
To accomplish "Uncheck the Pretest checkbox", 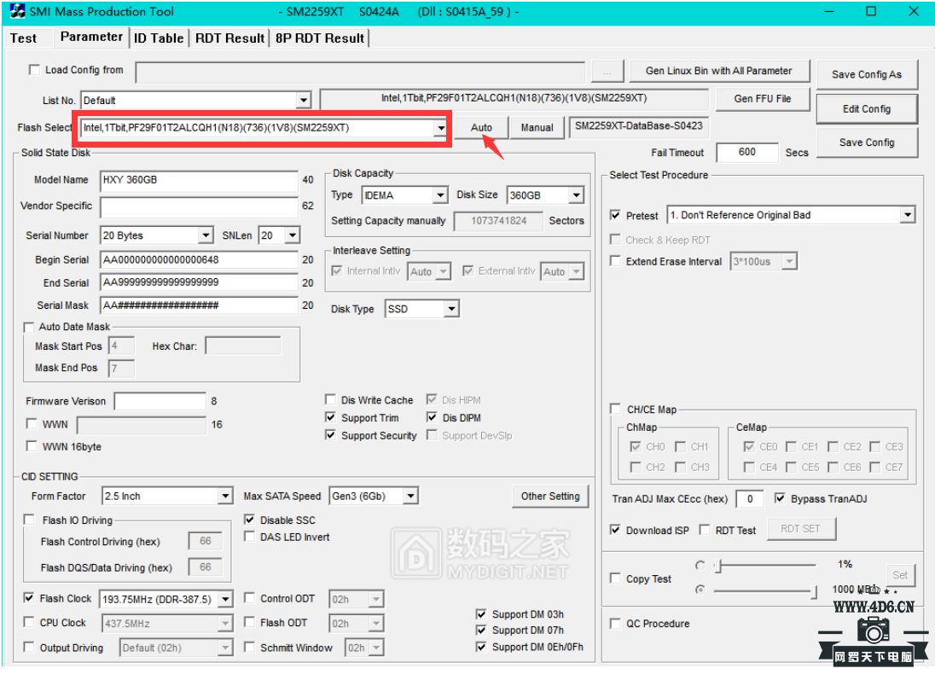I will (x=615, y=215).
